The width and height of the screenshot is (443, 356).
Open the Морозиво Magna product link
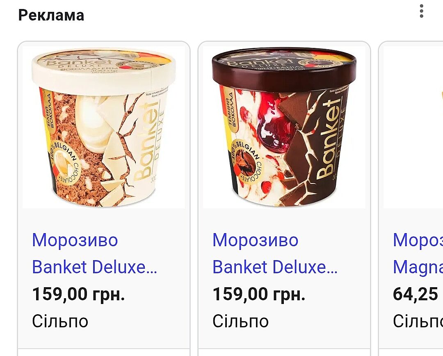pos(418,254)
